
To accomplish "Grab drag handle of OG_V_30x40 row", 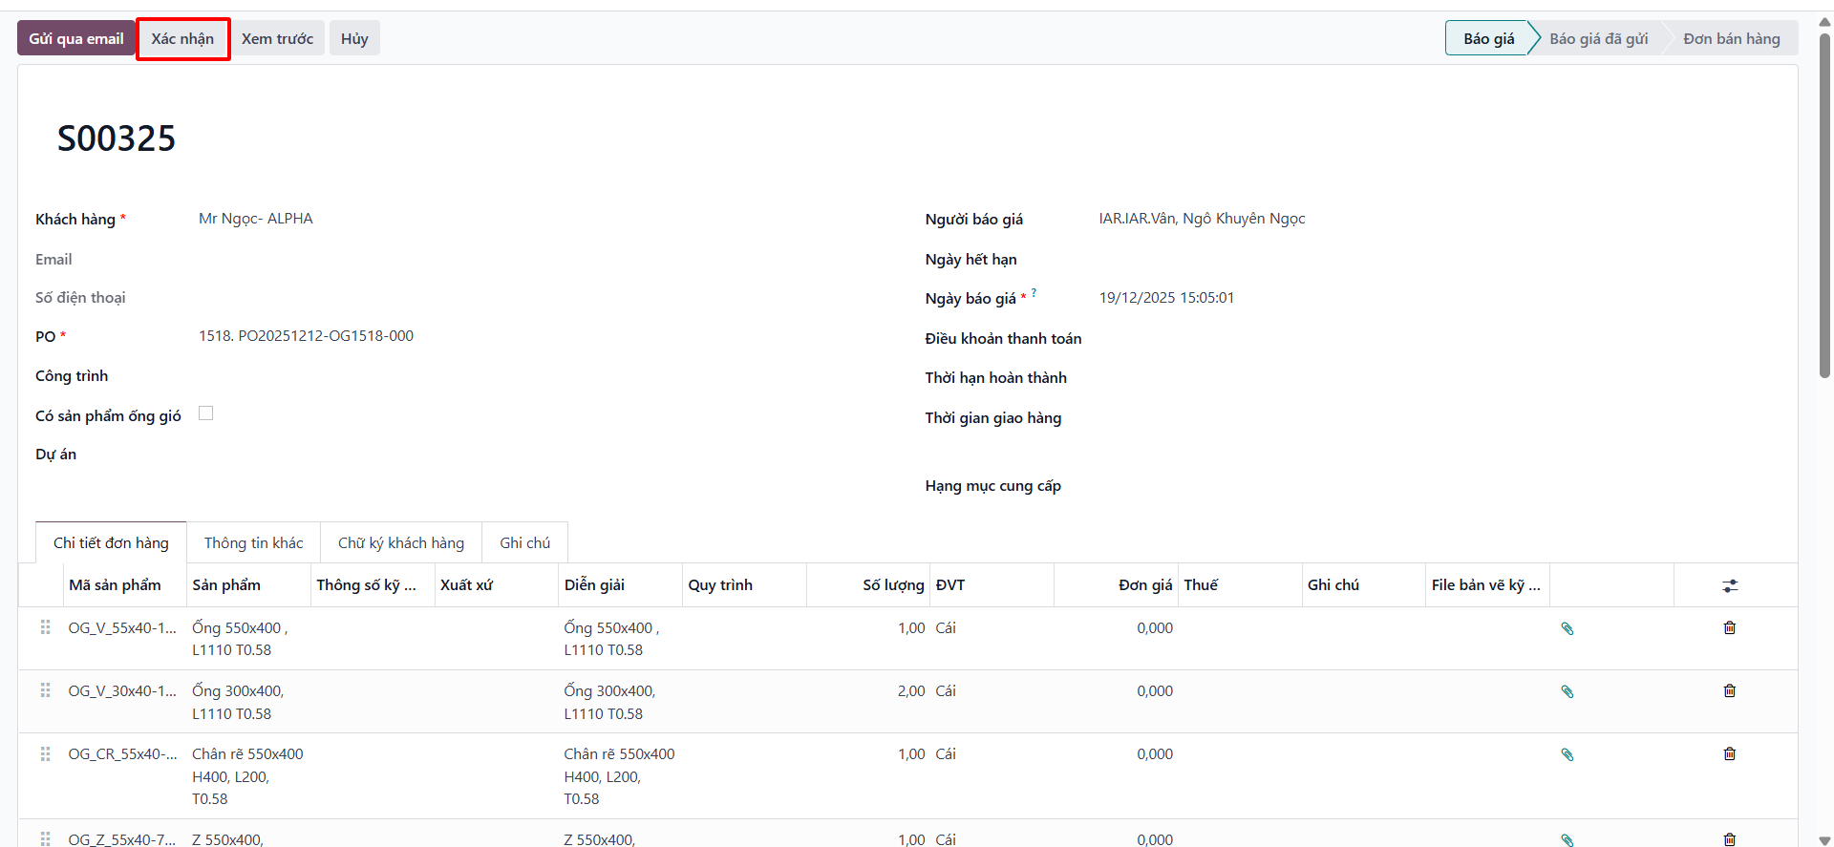I will pos(45,690).
